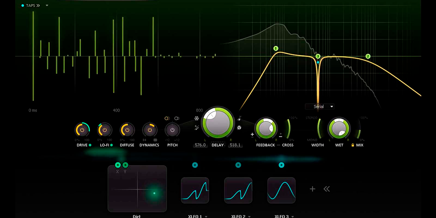
Task: Toggle the Lo-Fi effect power button
Action: coord(105,130)
